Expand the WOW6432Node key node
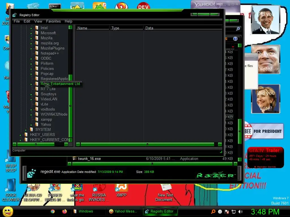The image size is (290, 217). [x=31, y=115]
